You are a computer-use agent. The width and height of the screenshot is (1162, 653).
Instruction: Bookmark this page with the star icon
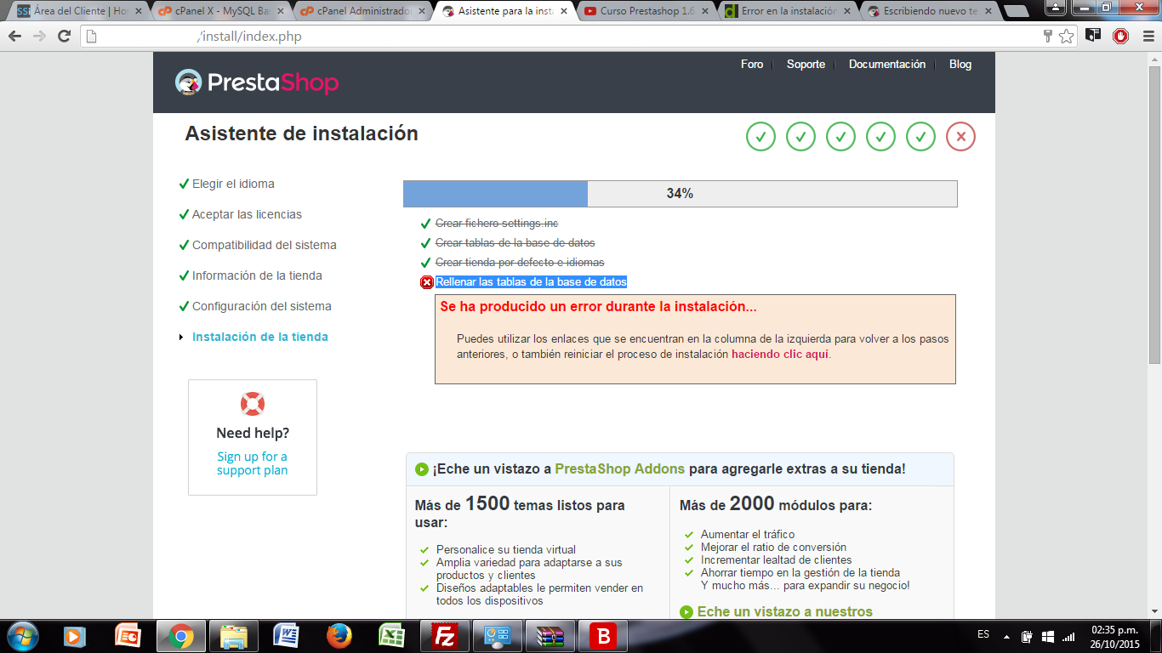tap(1067, 37)
